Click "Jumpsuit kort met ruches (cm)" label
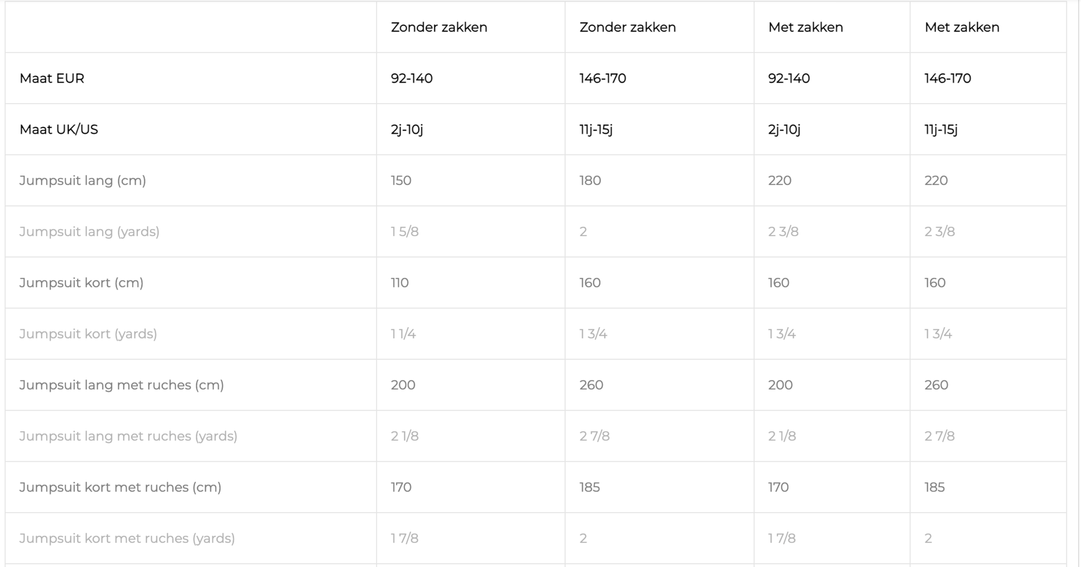The height and width of the screenshot is (567, 1081). (x=120, y=487)
